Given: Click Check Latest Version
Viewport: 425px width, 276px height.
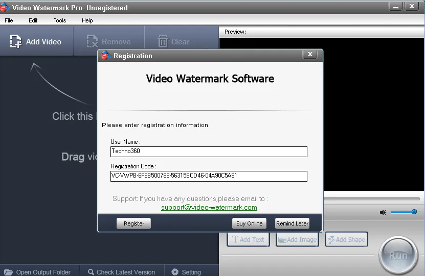Looking at the screenshot, I should [x=121, y=272].
